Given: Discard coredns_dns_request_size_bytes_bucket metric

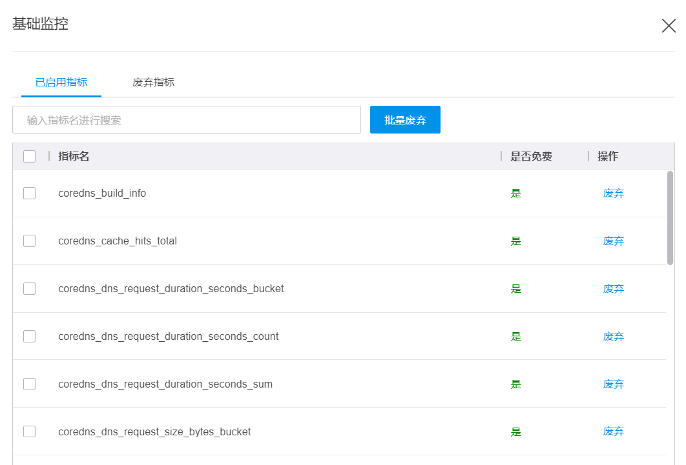Looking at the screenshot, I should (x=613, y=432).
